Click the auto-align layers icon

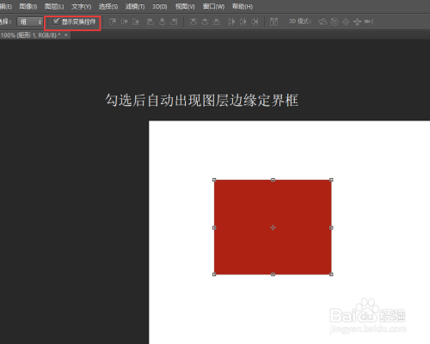274,21
